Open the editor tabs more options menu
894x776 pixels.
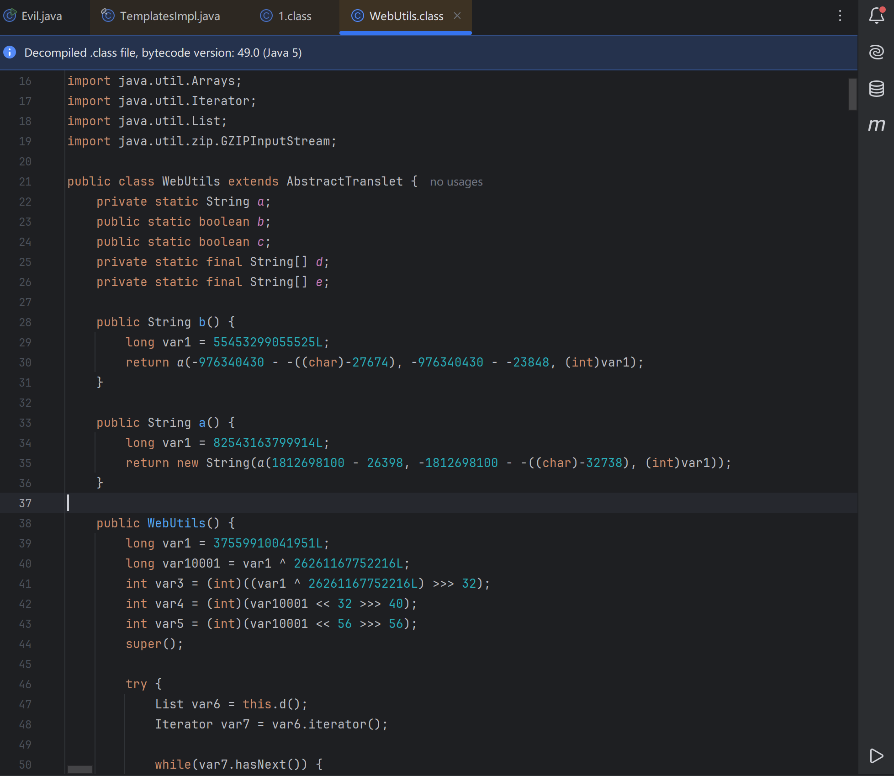point(840,16)
